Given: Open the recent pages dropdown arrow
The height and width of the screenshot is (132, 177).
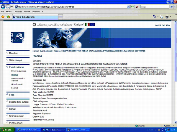Looking at the screenshot, I should pos(12,7).
